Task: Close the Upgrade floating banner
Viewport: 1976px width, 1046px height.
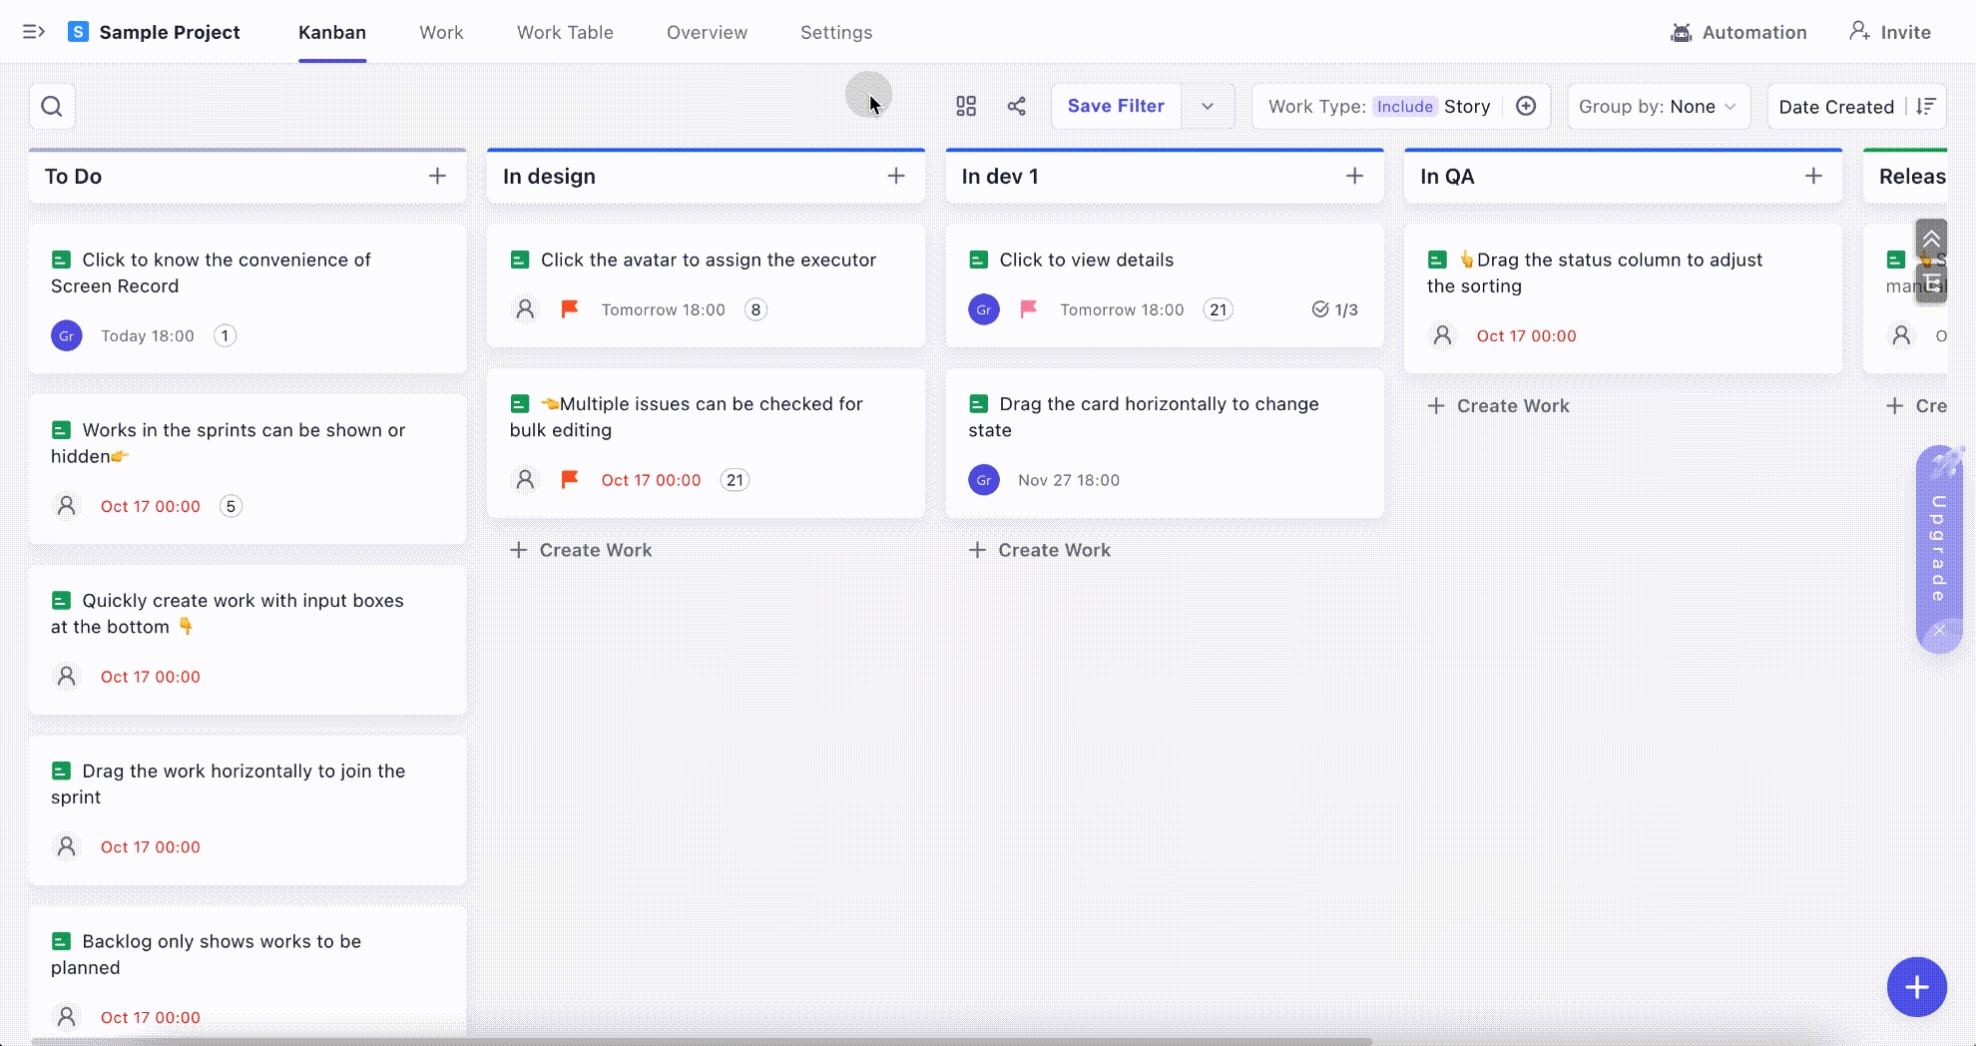Action: point(1939,631)
